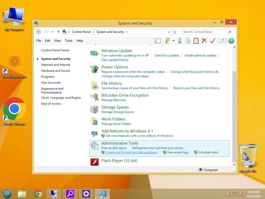
Task: Click the Up one level arrow
Action: [x=58, y=32]
